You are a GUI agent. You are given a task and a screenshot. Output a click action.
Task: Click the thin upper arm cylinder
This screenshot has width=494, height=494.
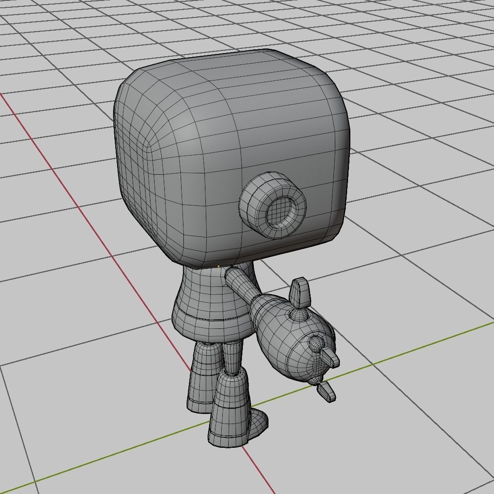pos(242,284)
